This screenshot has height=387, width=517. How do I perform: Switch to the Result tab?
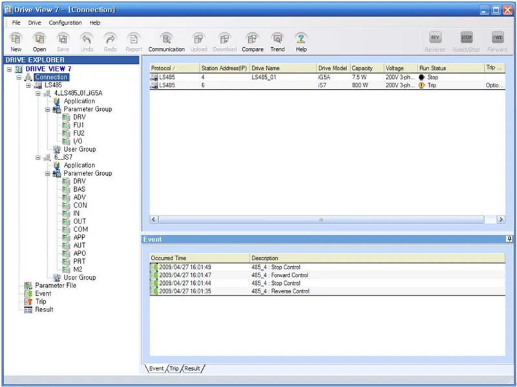tap(193, 369)
